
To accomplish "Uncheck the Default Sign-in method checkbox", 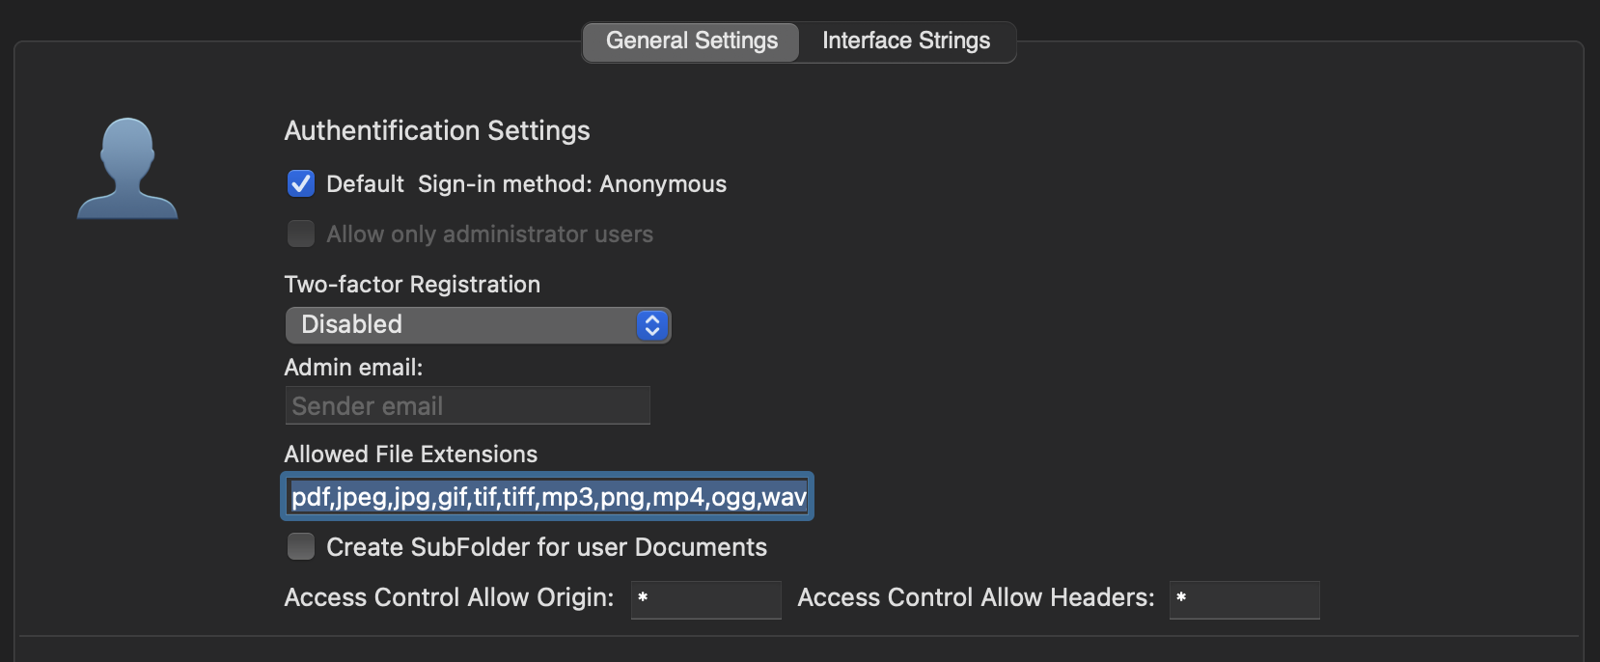I will coord(301,184).
